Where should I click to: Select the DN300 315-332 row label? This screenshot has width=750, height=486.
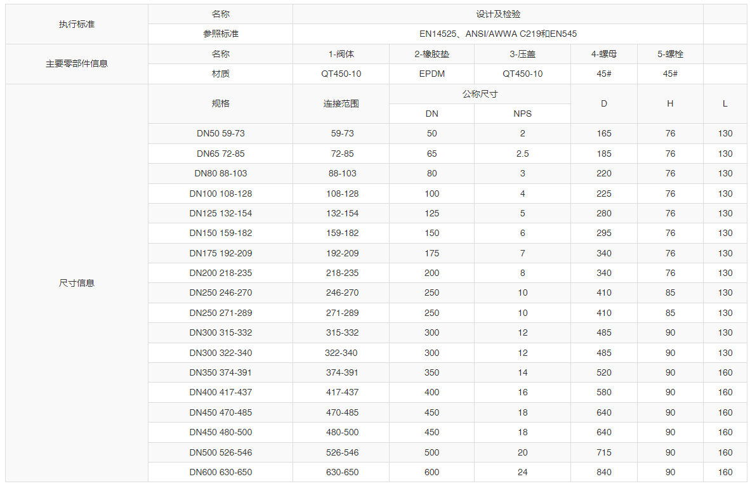pyautogui.click(x=220, y=332)
